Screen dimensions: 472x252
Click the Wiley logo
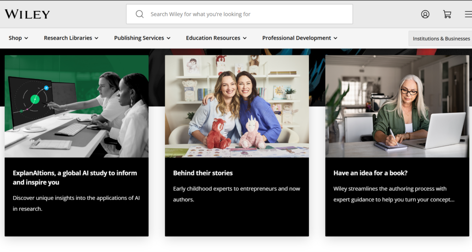[27, 14]
